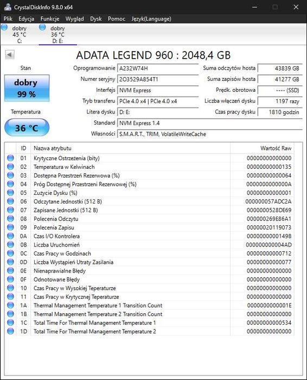Click the status orb for Odnotowane Błędy row

pos(10,279)
